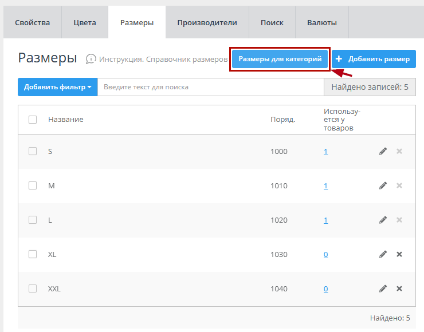Click the pencil edit icon for size L

click(383, 220)
